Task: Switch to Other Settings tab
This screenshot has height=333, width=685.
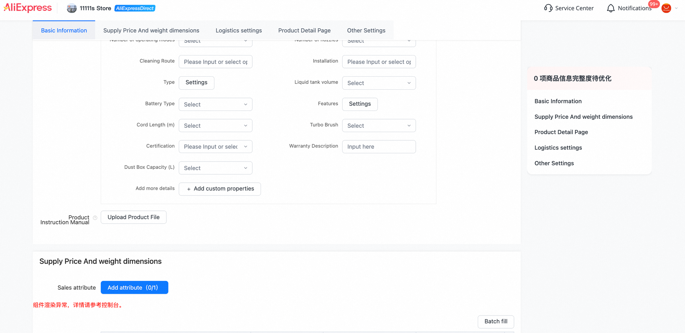Action: coord(366,30)
